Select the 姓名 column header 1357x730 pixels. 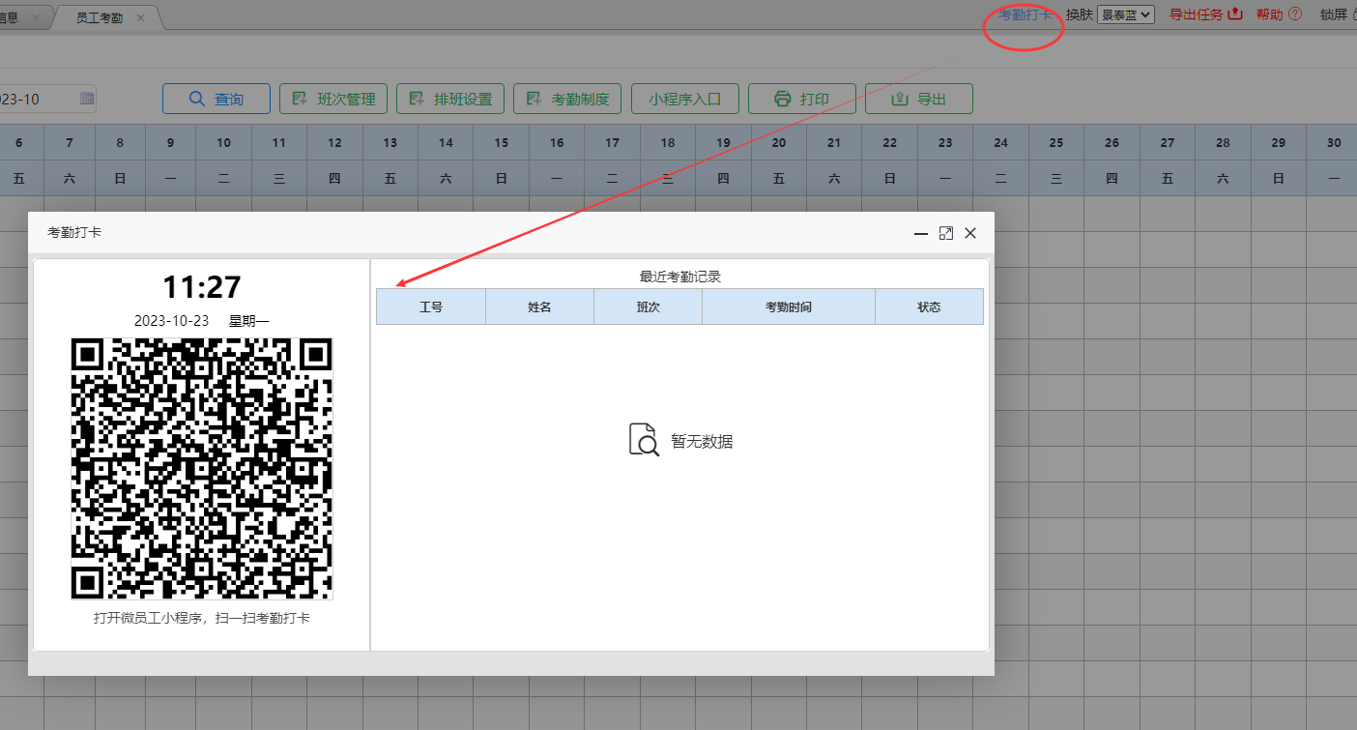coord(539,307)
